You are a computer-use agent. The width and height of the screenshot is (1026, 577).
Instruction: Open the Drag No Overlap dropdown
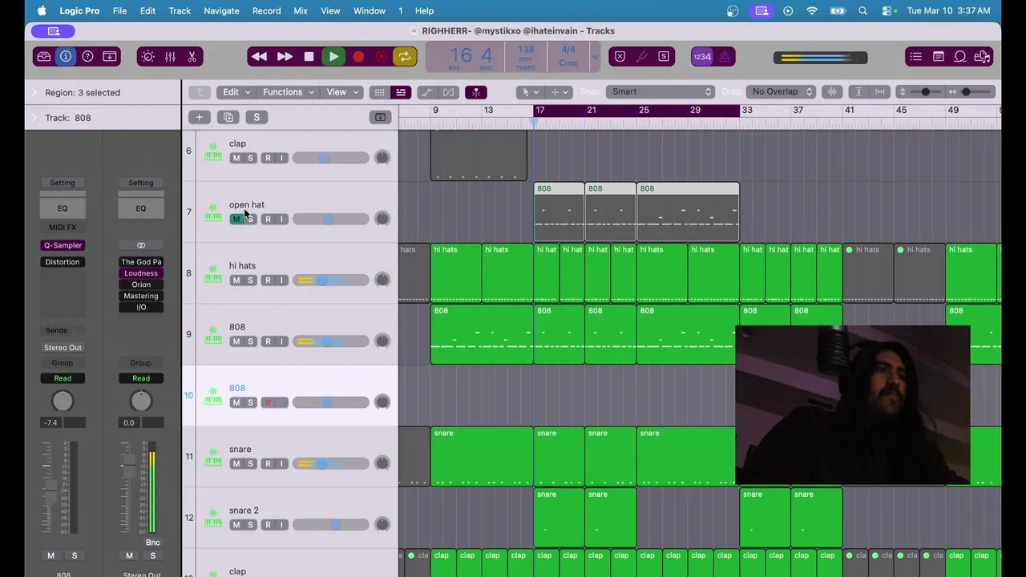781,91
